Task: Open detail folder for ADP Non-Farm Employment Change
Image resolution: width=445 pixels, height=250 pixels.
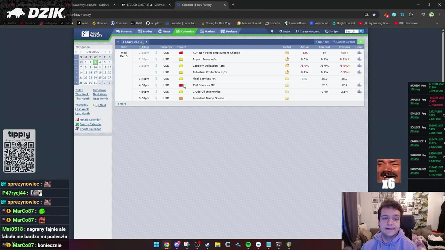Action: (x=287, y=53)
